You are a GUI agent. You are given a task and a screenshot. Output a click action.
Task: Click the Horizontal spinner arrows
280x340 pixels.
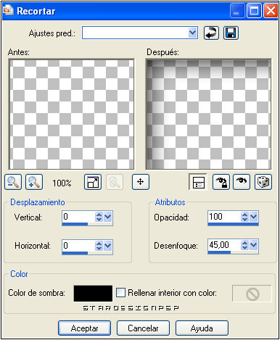[99, 246]
